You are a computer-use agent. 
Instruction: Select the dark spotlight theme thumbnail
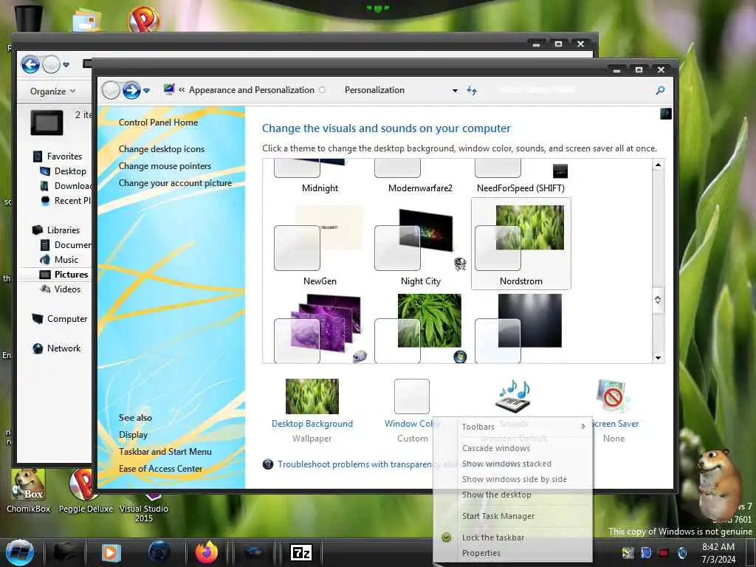point(520,328)
